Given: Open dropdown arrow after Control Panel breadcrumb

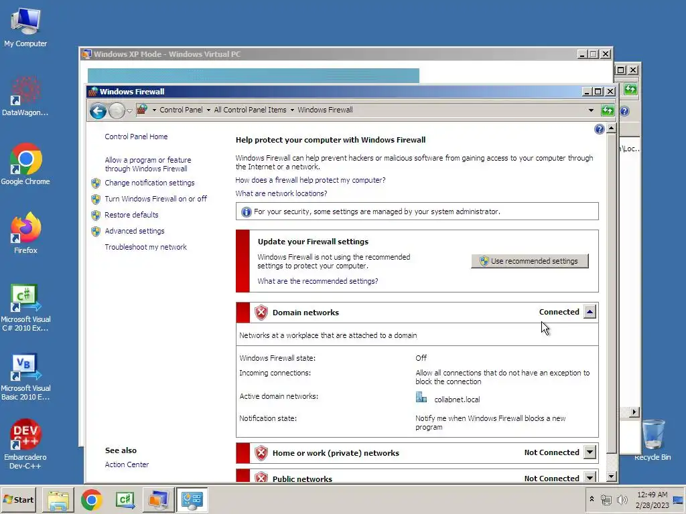Looking at the screenshot, I should [208, 110].
